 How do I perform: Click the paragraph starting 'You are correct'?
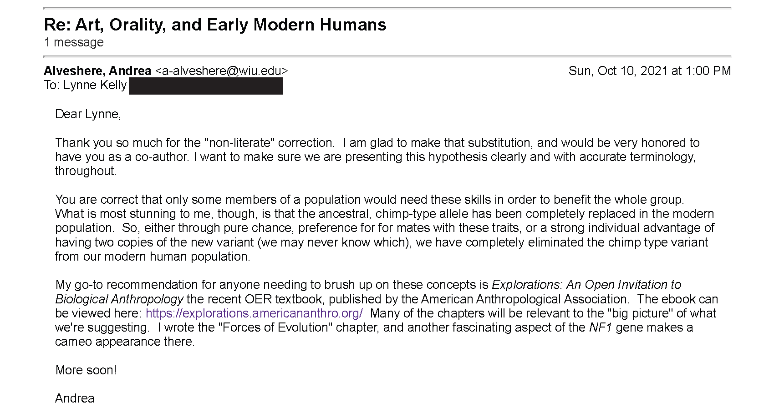(x=385, y=228)
